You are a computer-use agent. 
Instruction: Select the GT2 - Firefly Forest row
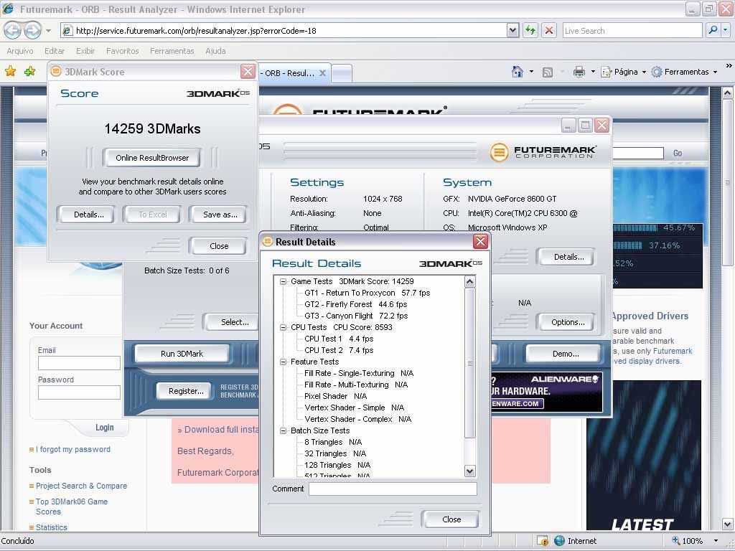[x=355, y=304]
